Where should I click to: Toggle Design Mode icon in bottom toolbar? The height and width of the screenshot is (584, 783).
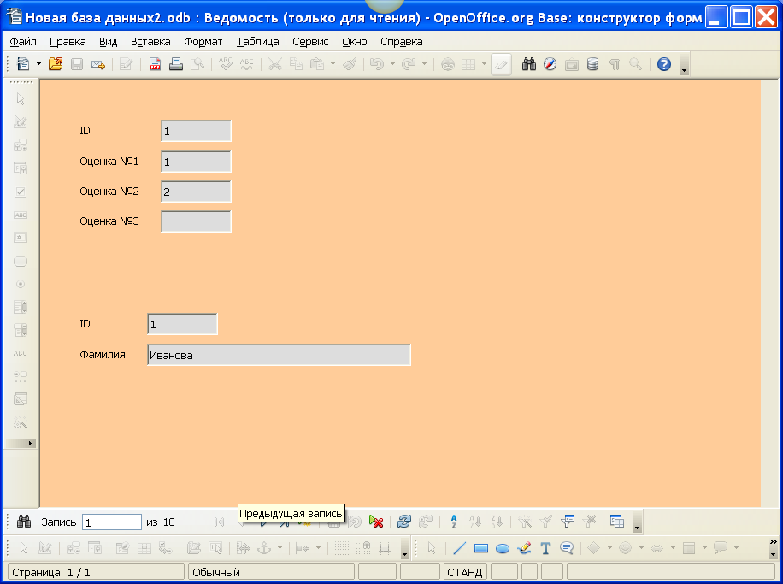coord(45,549)
